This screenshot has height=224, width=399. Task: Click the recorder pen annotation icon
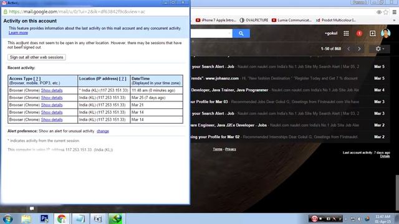(x=335, y=218)
